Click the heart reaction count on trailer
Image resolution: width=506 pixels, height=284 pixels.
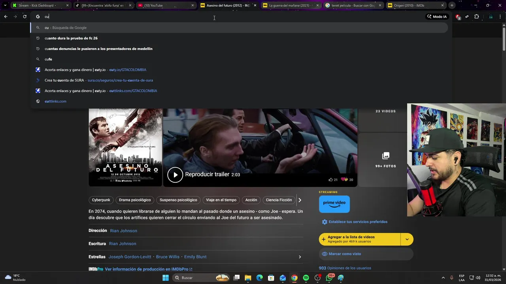click(x=347, y=179)
